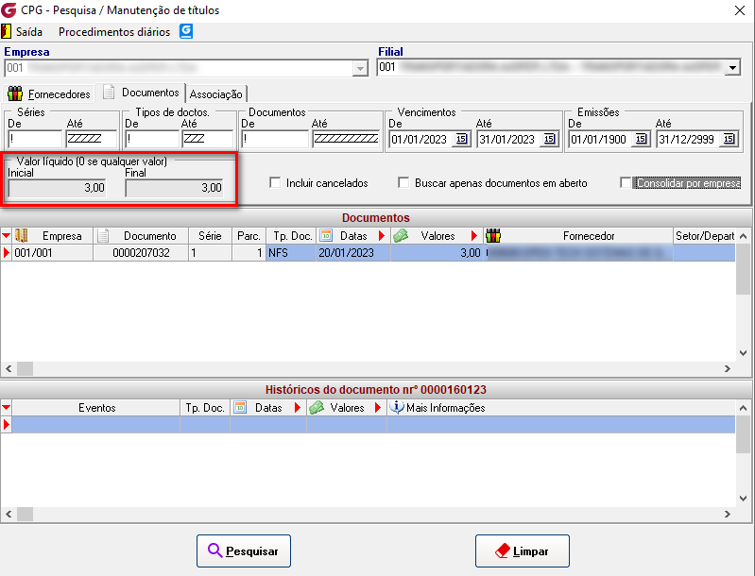Click the blue G icon beside Procedimentos diários
The width and height of the screenshot is (755, 576).
[186, 31]
